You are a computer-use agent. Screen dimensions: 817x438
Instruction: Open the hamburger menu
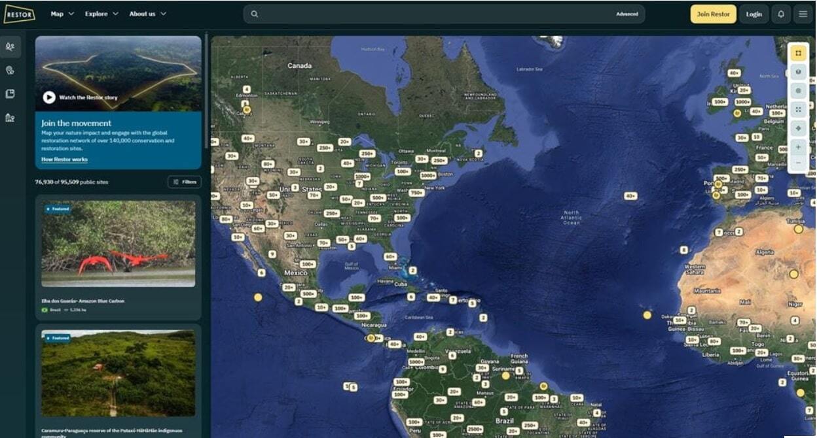click(803, 14)
